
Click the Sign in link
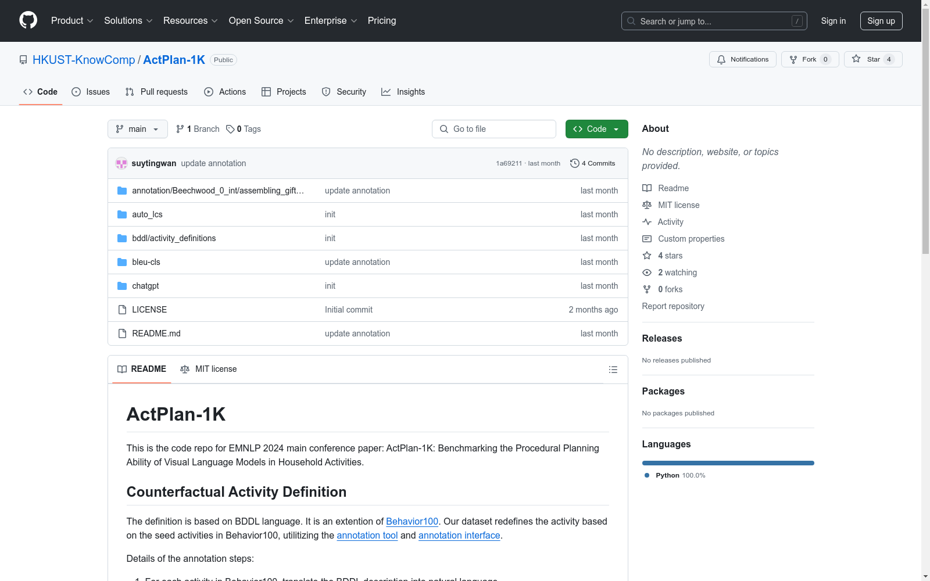[834, 21]
